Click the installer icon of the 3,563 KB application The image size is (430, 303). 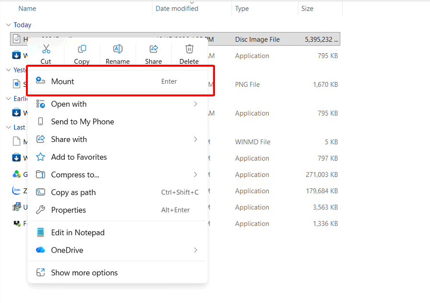pos(17,207)
